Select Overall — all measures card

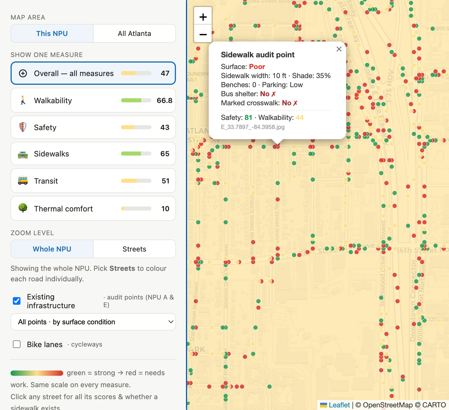(x=93, y=73)
